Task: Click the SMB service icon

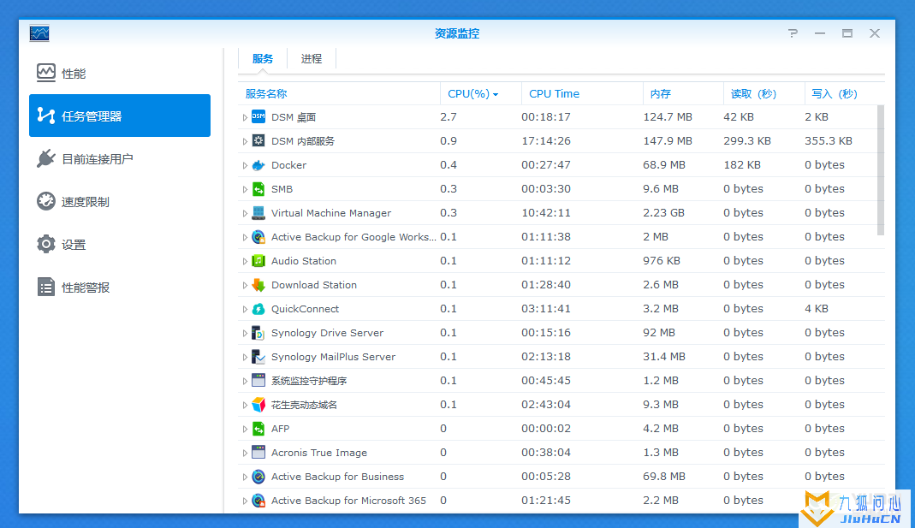Action: pyautogui.click(x=258, y=189)
